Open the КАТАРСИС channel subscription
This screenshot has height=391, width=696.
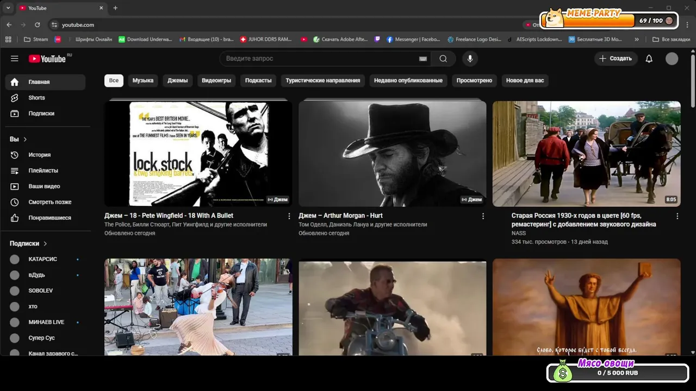[45, 260]
